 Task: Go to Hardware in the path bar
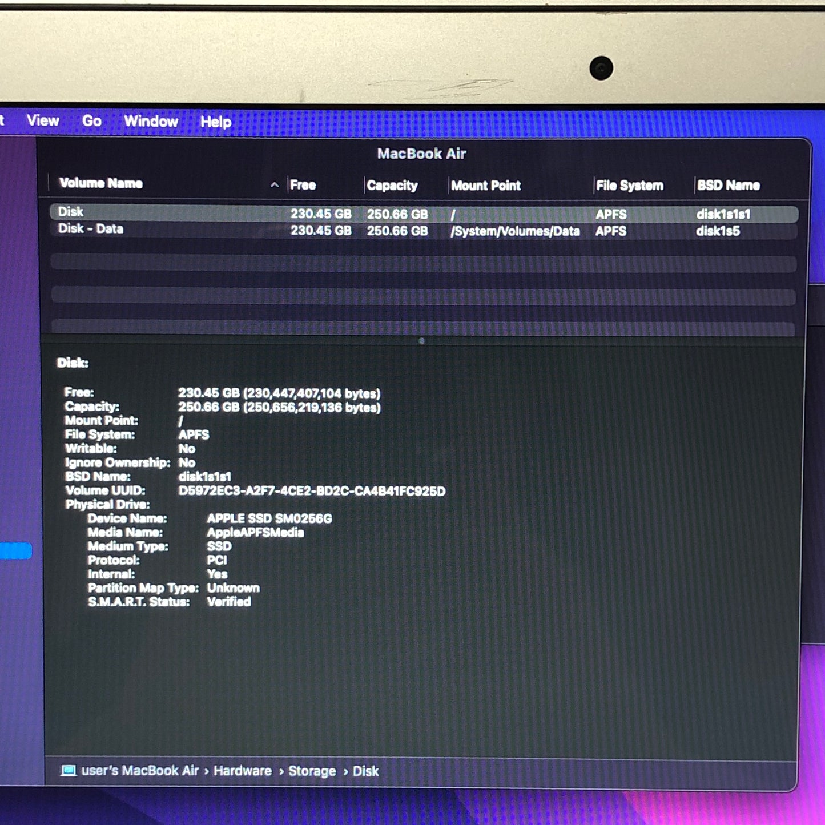coord(243,771)
